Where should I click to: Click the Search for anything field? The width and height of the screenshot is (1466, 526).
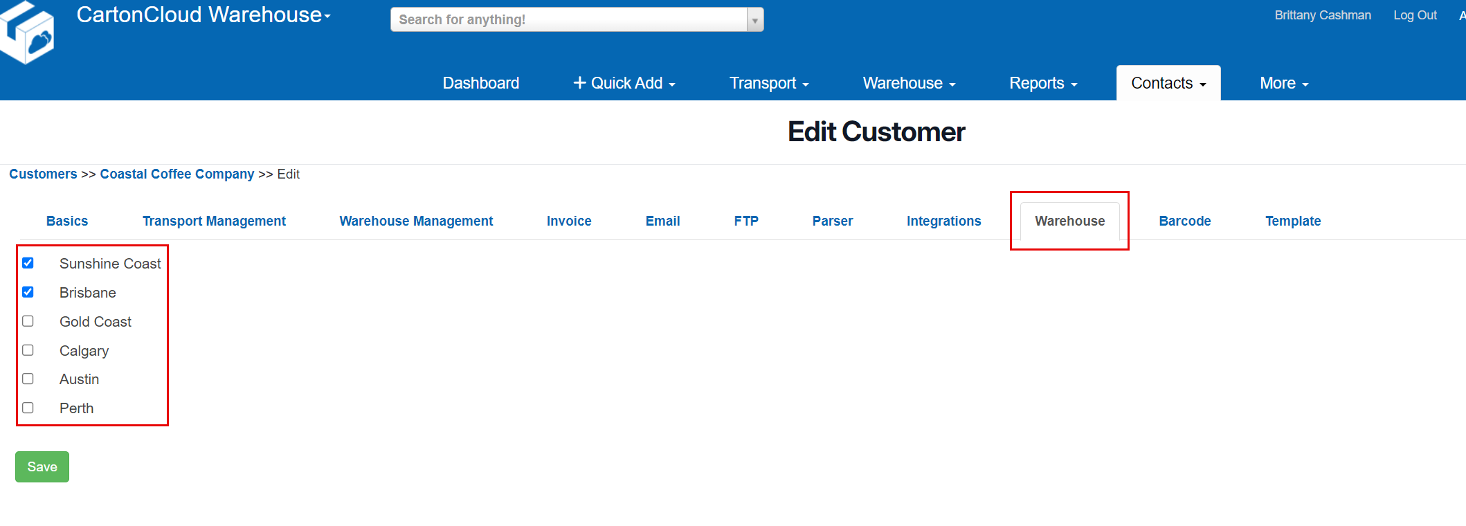[x=569, y=20]
